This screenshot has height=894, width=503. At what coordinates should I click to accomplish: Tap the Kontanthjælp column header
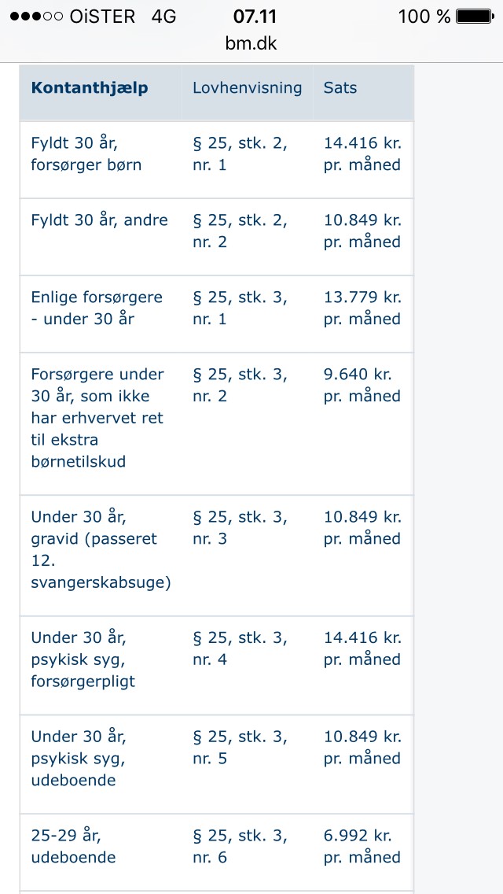tap(90, 87)
